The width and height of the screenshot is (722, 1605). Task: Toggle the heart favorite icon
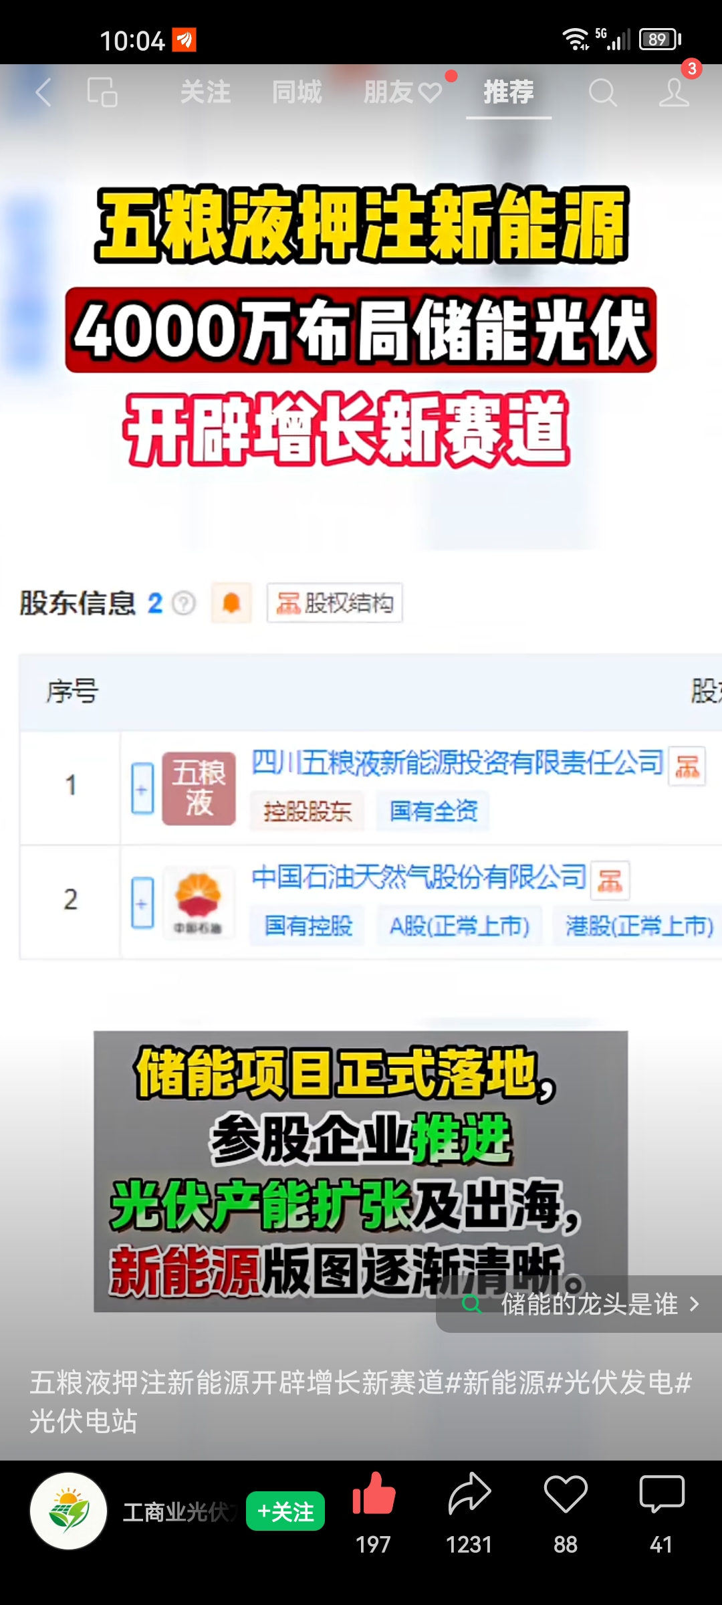pyautogui.click(x=566, y=1493)
